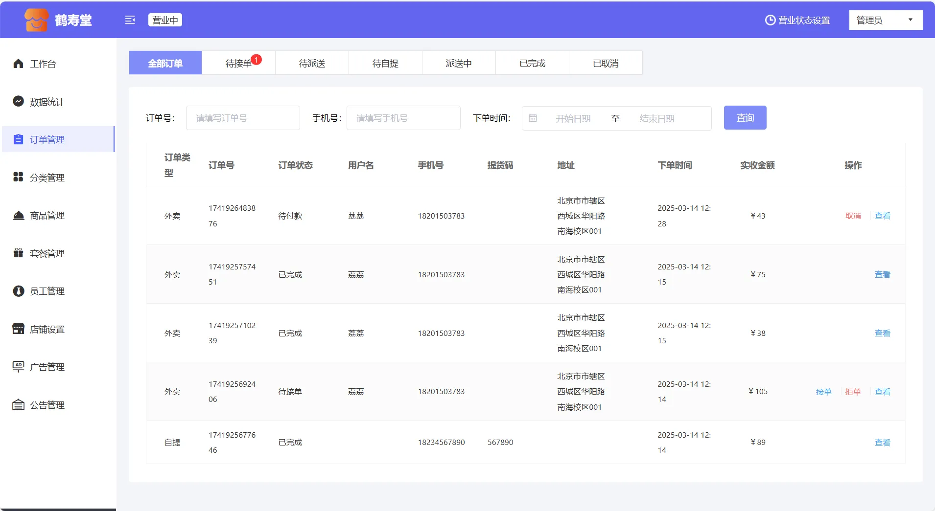
Task: Open 商品管理 icon in sidebar
Action: click(x=18, y=215)
